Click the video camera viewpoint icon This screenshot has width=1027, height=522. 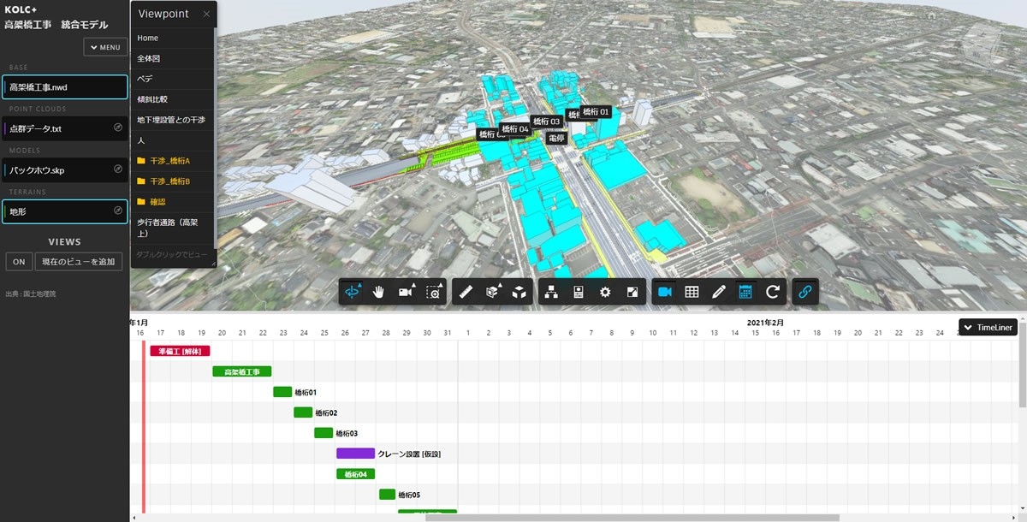[664, 292]
